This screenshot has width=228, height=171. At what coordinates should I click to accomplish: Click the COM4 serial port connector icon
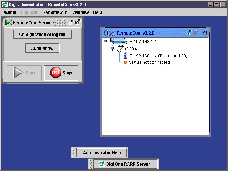(x=120, y=48)
